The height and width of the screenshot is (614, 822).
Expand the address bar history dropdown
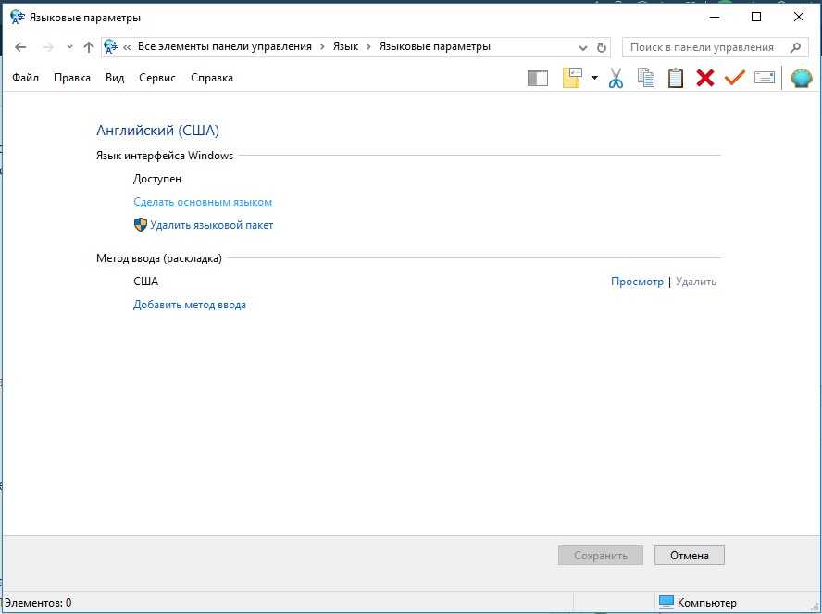pyautogui.click(x=582, y=47)
